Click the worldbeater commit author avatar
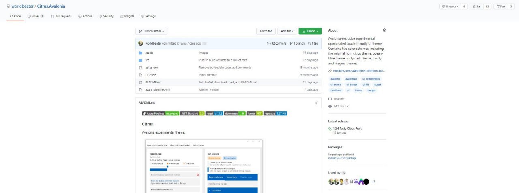The height and width of the screenshot is (193, 519). [x=140, y=43]
